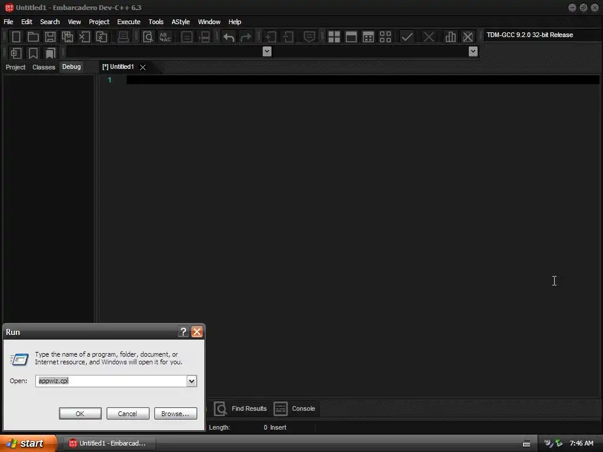Click the Run dialog help question button
Image resolution: width=603 pixels, height=452 pixels.
[x=184, y=332]
